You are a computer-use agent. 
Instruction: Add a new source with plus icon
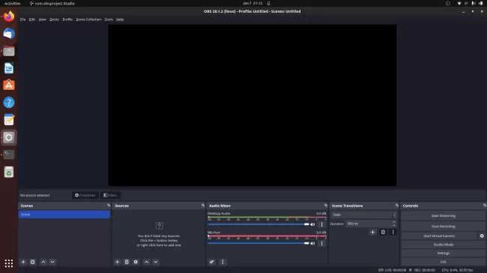(117, 262)
